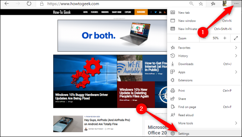
Task: Click the Favorites star icon in menu
Action: pos(173,48)
